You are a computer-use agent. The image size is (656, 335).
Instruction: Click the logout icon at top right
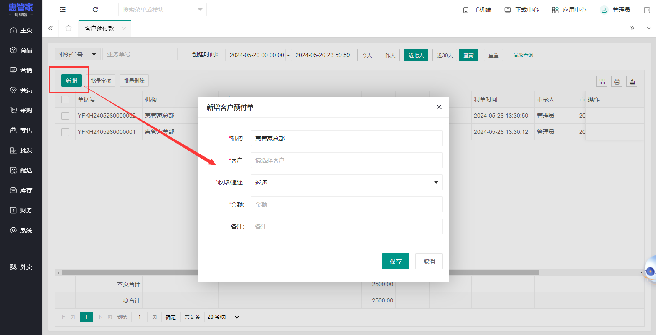[x=647, y=10]
